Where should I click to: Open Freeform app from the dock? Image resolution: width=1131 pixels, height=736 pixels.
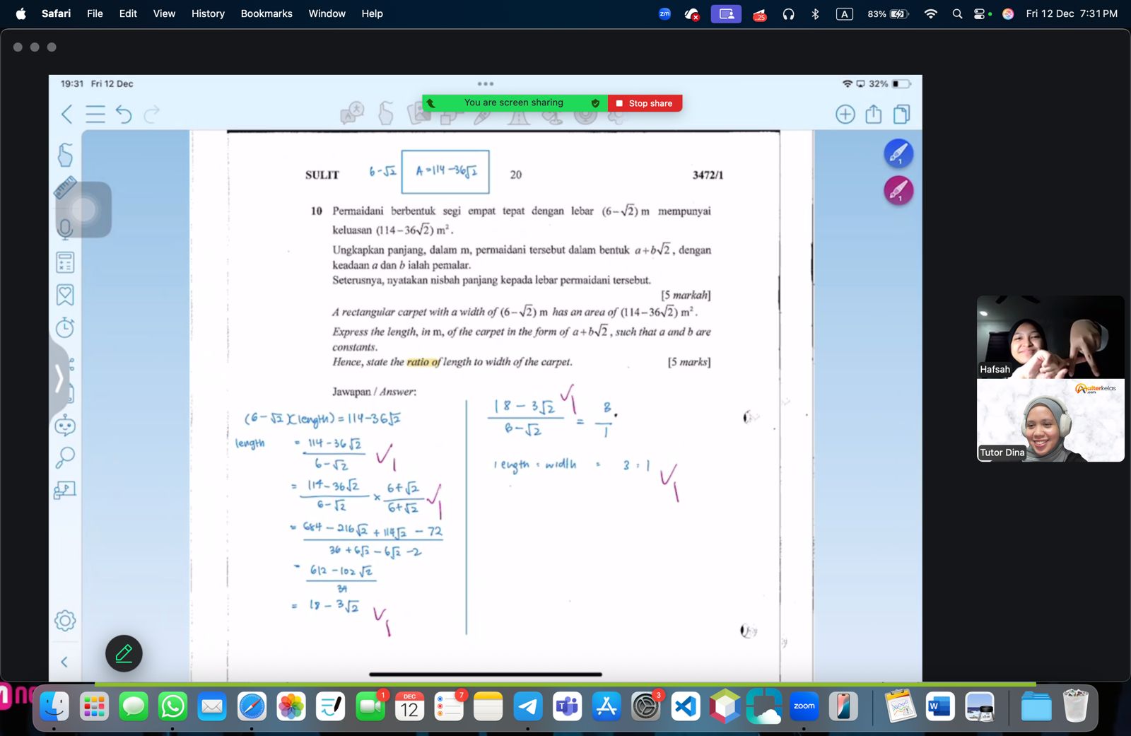[330, 706]
